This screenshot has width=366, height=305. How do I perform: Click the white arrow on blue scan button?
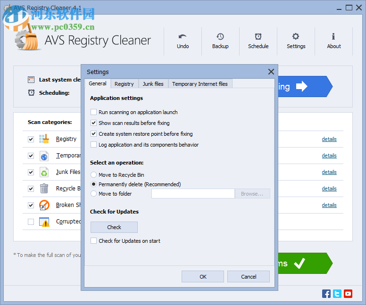tap(302, 86)
